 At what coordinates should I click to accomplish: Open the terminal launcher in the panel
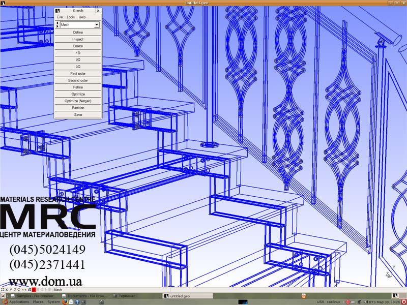click(83, 302)
